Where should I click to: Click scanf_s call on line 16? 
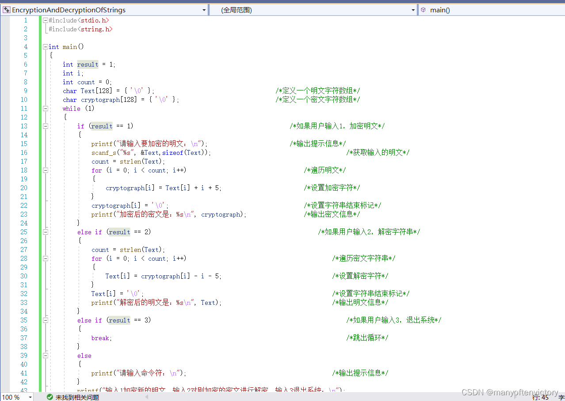coord(151,153)
